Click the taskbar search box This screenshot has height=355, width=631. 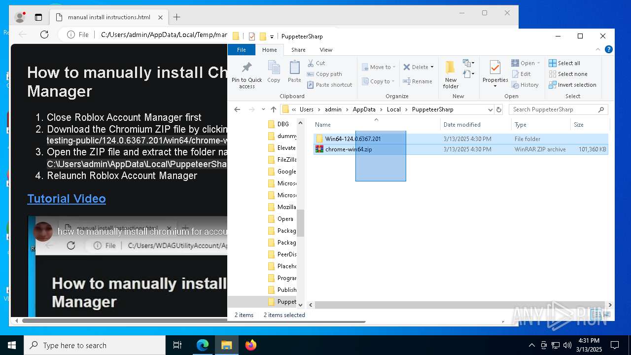pos(95,345)
